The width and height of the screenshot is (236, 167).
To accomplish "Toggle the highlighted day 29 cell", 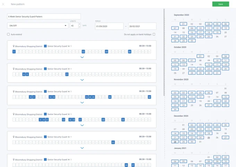I will click(x=107, y=52).
